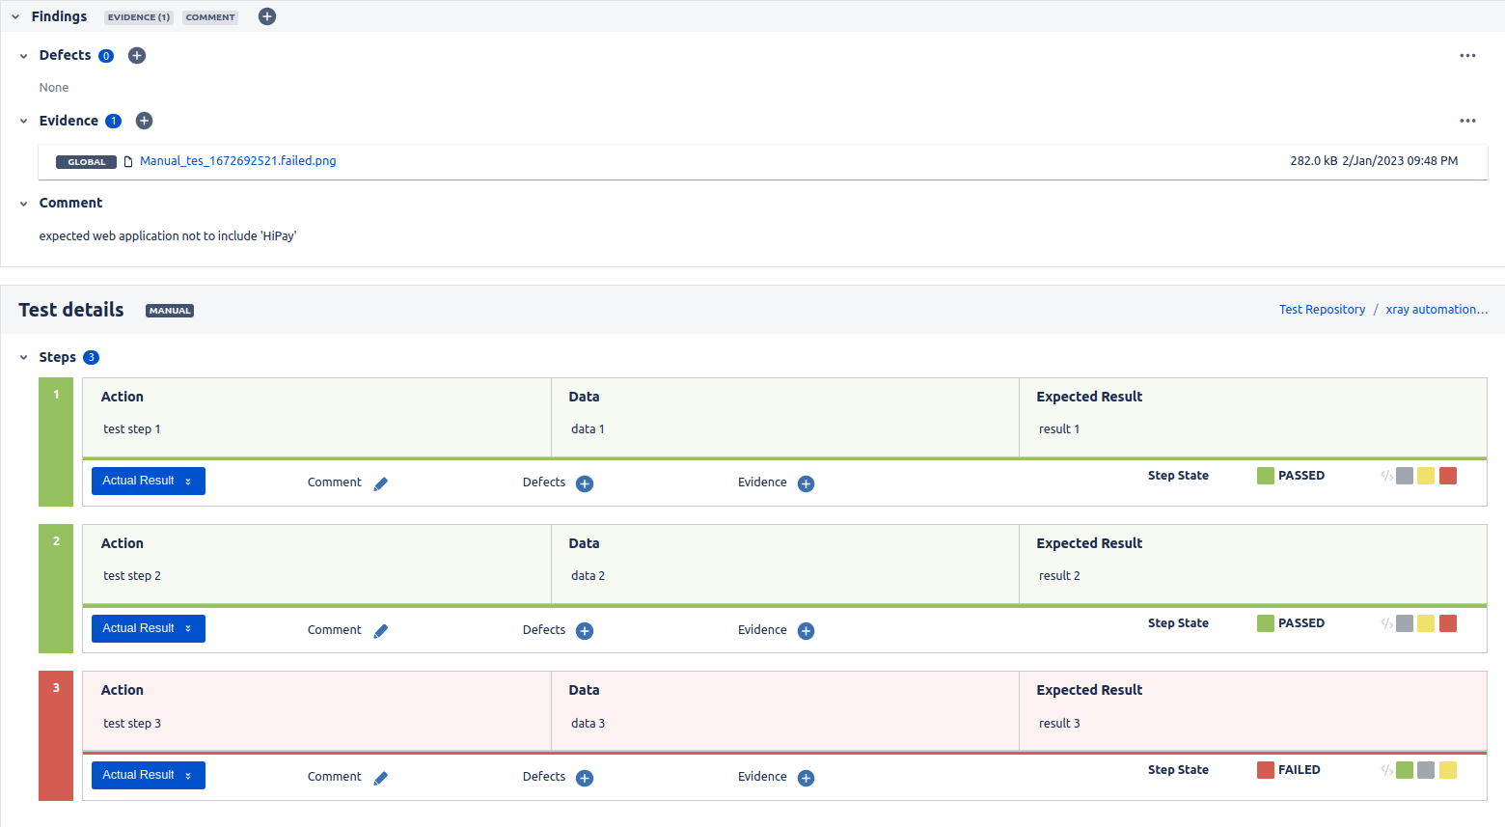This screenshot has height=827, width=1505.
Task: Collapse the Steps section
Action: [24, 358]
